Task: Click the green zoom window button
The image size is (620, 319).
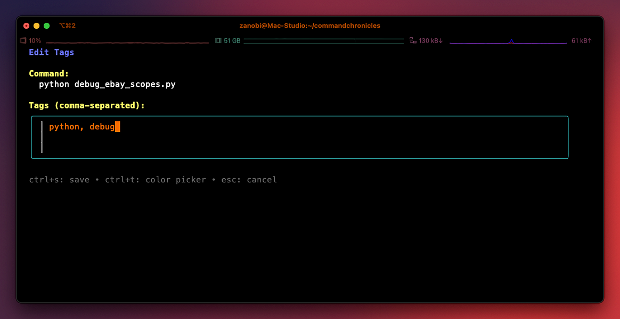Action: (x=47, y=26)
